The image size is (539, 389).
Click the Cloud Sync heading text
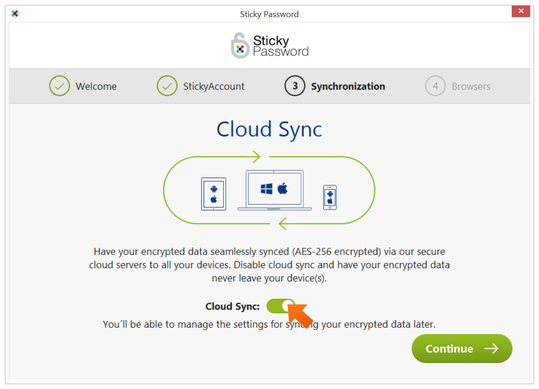(269, 130)
